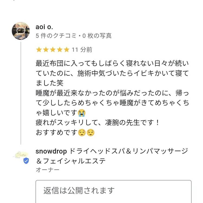Viewport: 203px width, 203px height.
Task: Click "5 件のクチコミ・0 枚の写真" reviewer stats
Action: click(x=74, y=35)
